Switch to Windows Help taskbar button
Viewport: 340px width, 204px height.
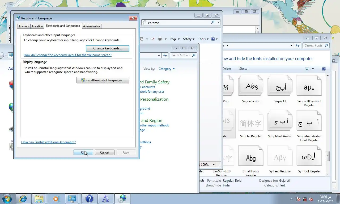tap(89, 199)
